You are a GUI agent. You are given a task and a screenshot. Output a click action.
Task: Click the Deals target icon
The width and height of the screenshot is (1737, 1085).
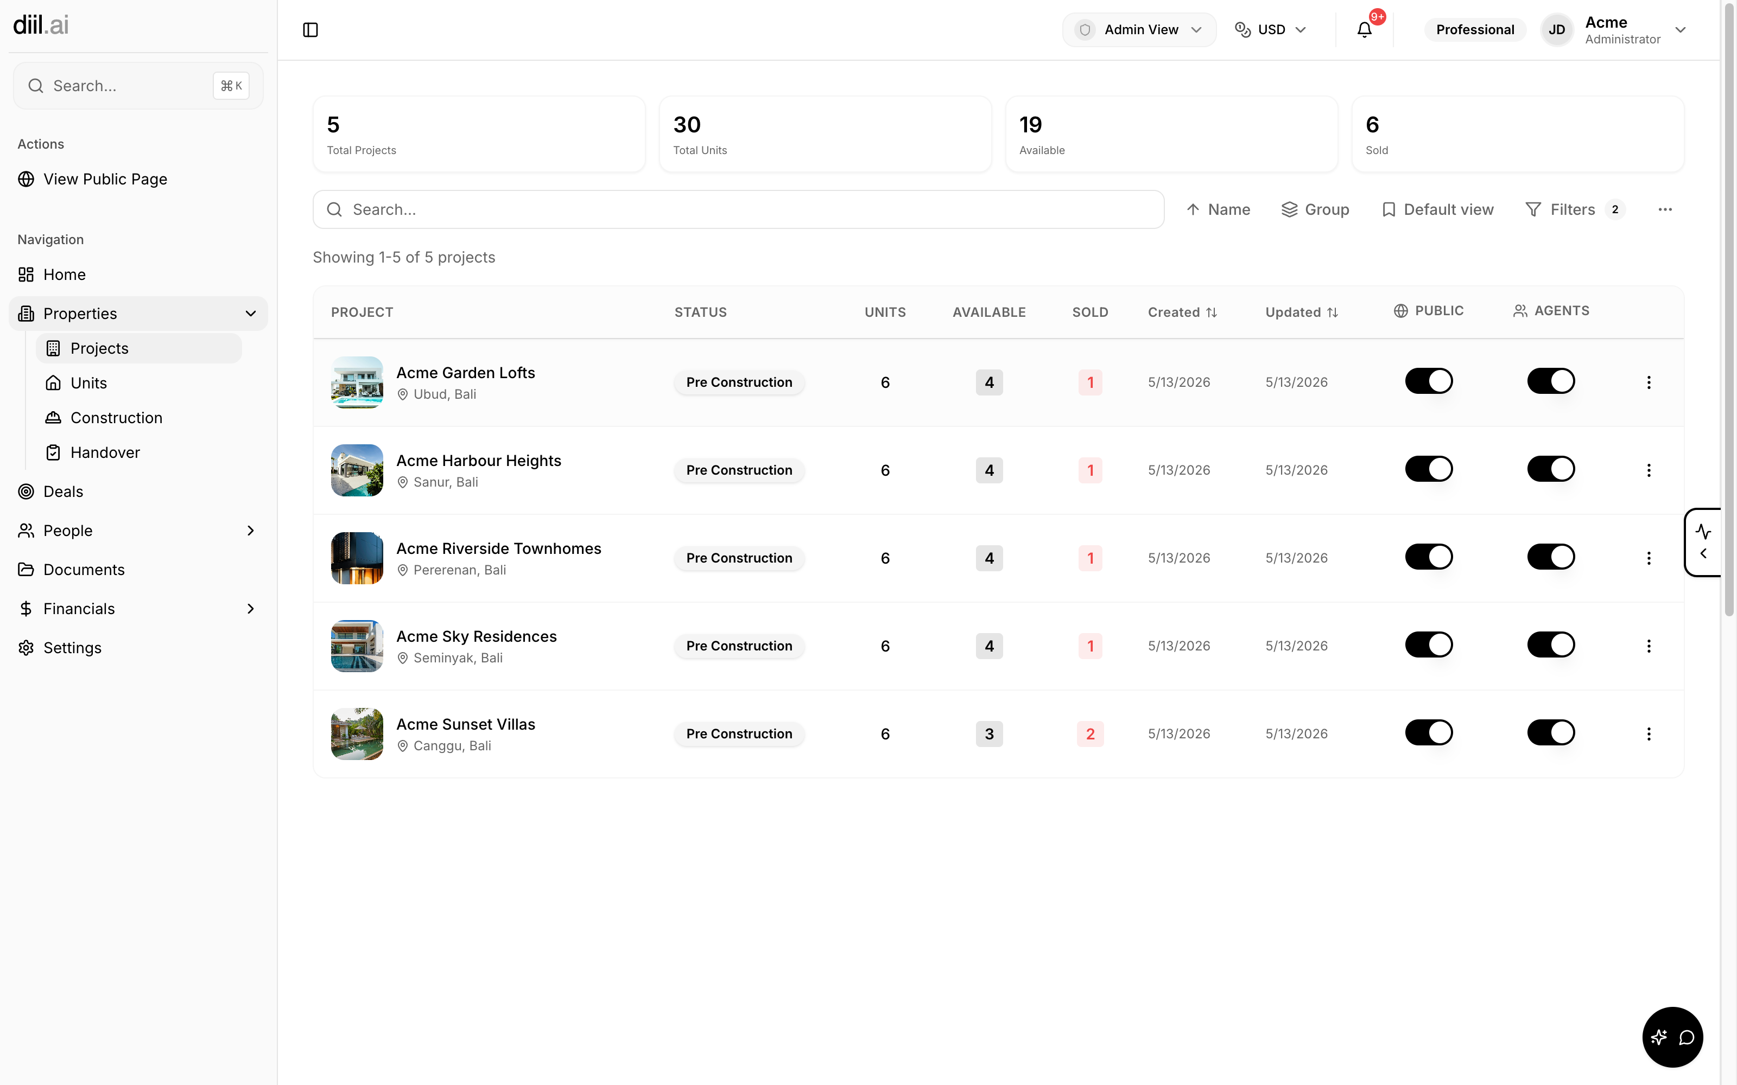(26, 492)
